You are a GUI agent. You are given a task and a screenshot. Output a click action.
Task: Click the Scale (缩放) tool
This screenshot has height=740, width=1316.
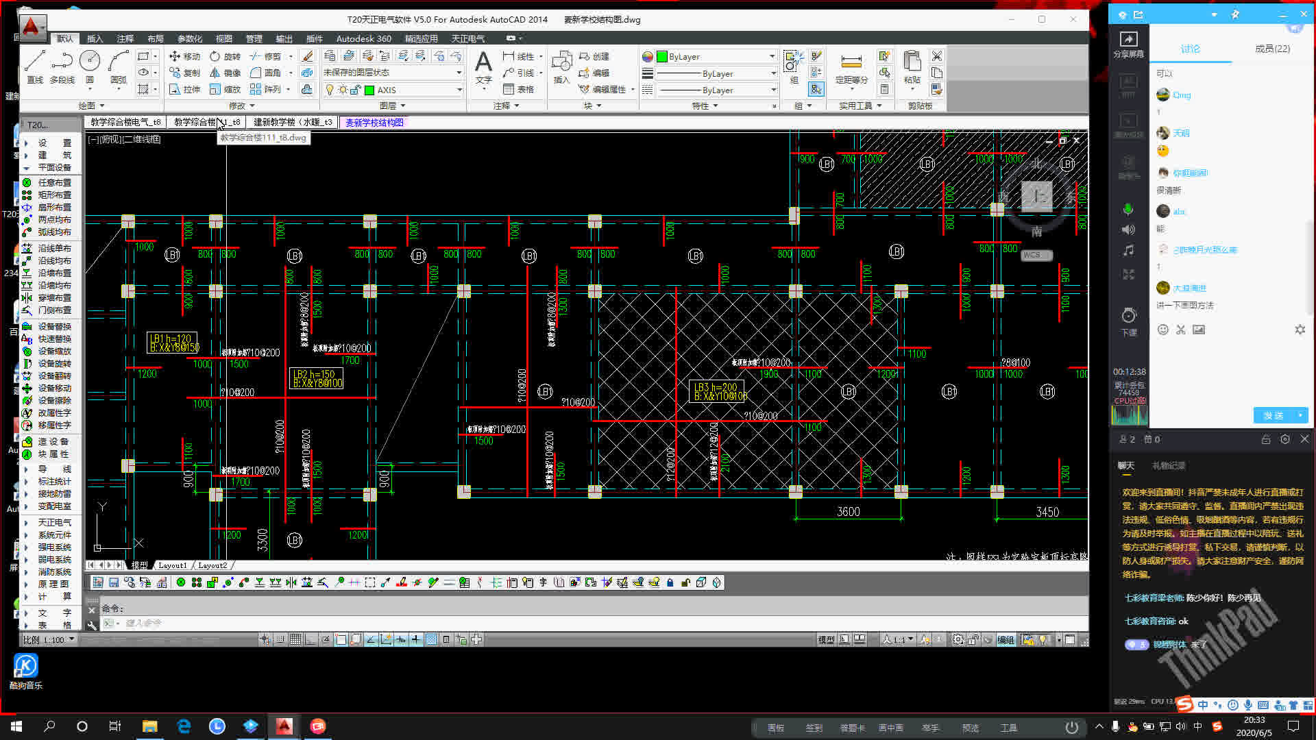click(x=226, y=89)
